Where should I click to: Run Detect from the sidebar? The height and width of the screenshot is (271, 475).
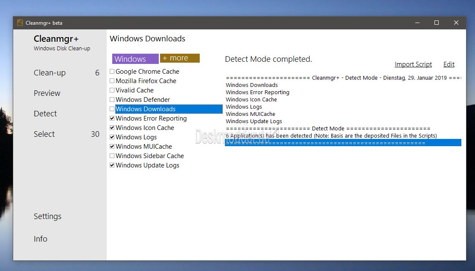click(45, 114)
